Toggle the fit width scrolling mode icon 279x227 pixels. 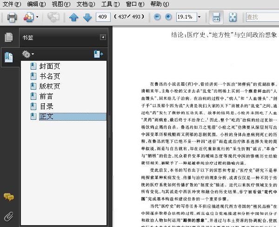(x=216, y=17)
